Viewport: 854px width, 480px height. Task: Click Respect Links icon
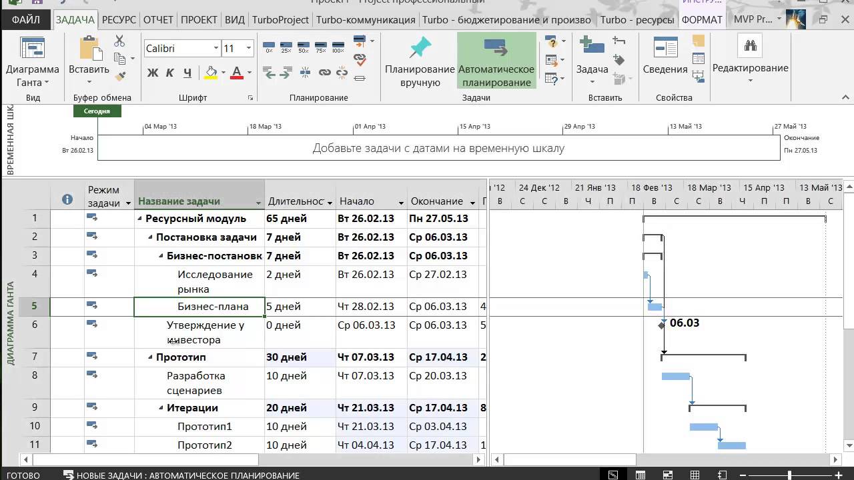[360, 59]
